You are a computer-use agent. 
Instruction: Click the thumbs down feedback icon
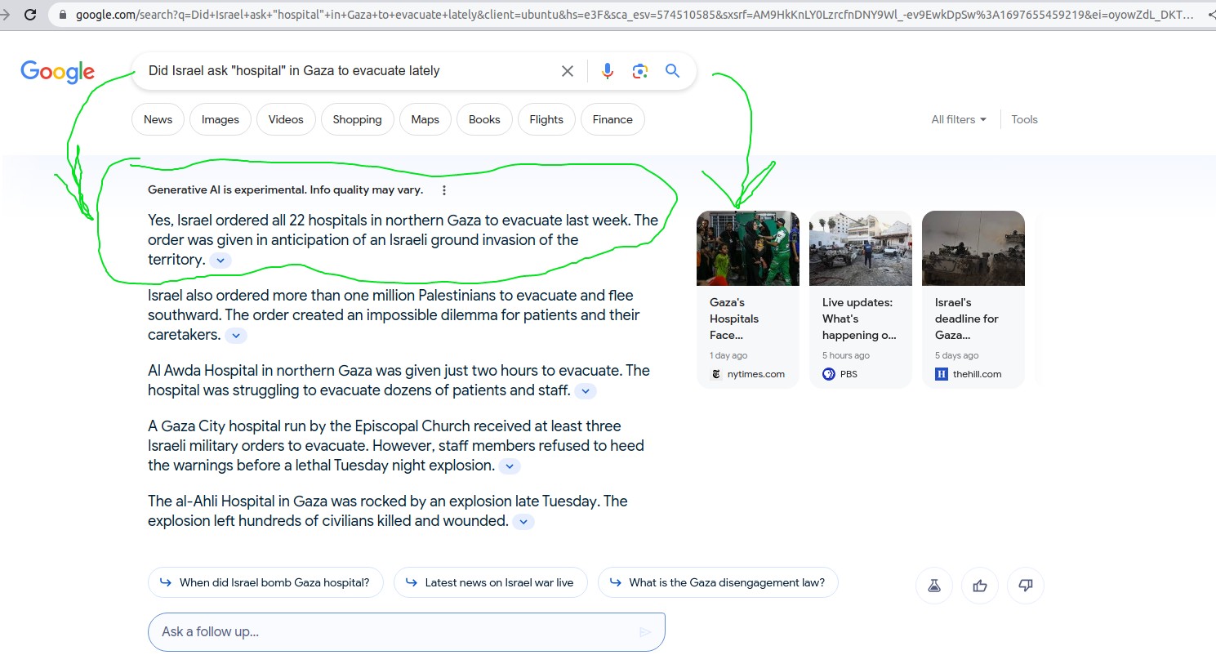point(1026,586)
